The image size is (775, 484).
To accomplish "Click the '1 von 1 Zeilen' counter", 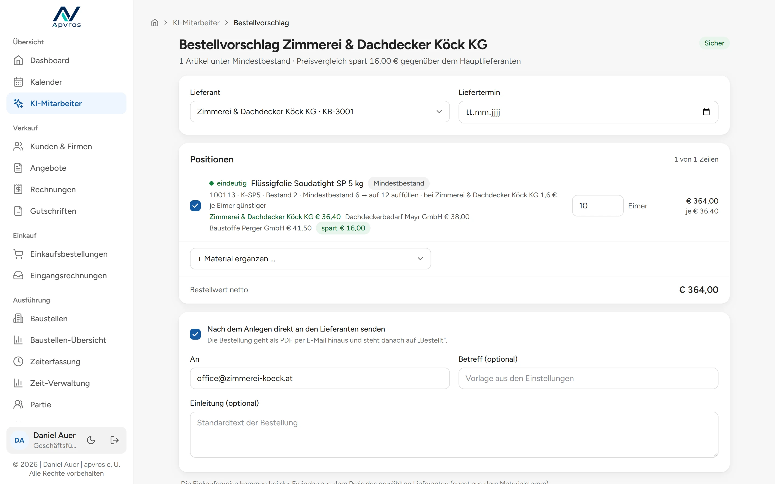I will (x=696, y=159).
